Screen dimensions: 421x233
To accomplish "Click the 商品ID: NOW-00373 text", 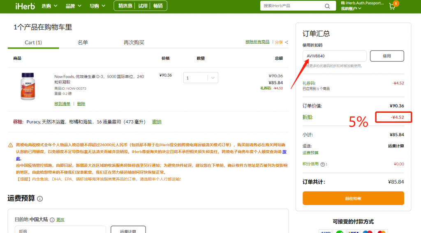I will [x=70, y=89].
